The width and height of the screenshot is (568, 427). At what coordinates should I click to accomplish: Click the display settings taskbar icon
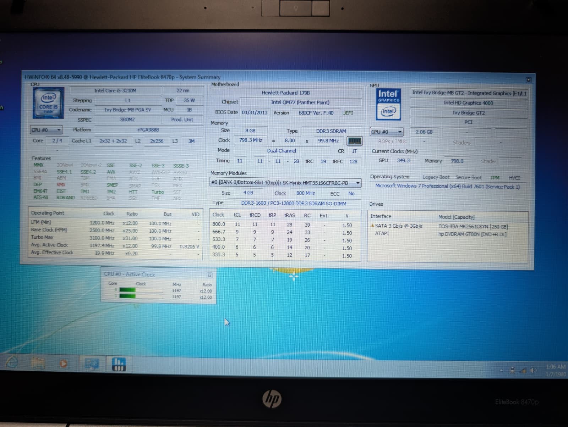(92, 364)
